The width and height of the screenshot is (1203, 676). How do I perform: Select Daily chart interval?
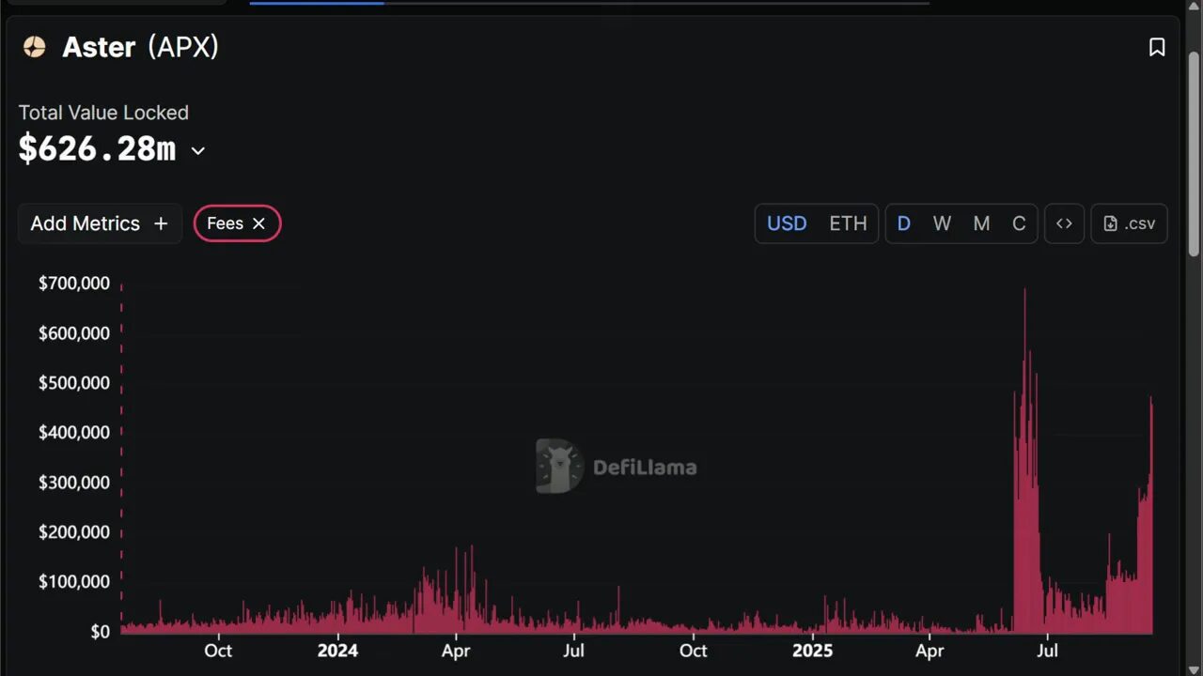903,223
